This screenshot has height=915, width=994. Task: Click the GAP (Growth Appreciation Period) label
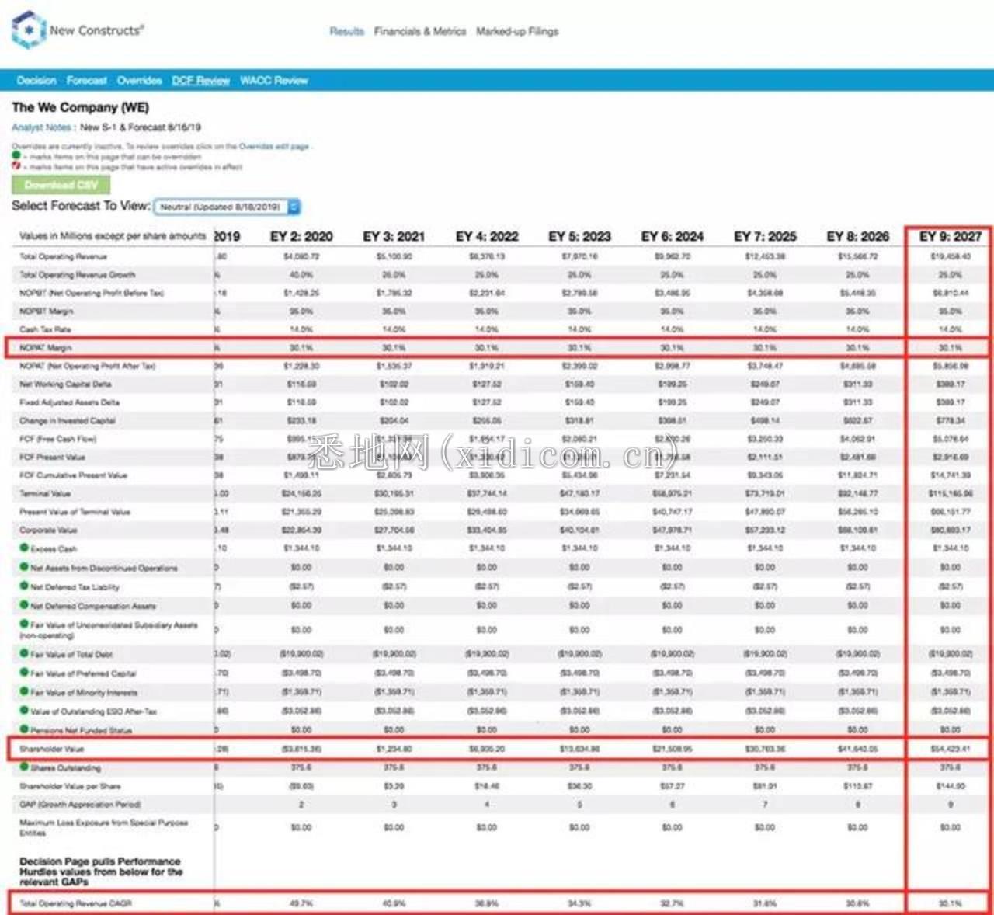tap(80, 804)
